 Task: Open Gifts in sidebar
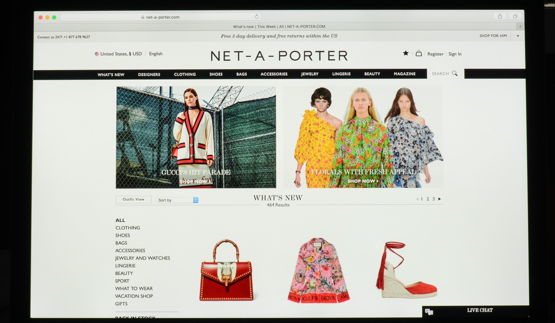(x=121, y=303)
